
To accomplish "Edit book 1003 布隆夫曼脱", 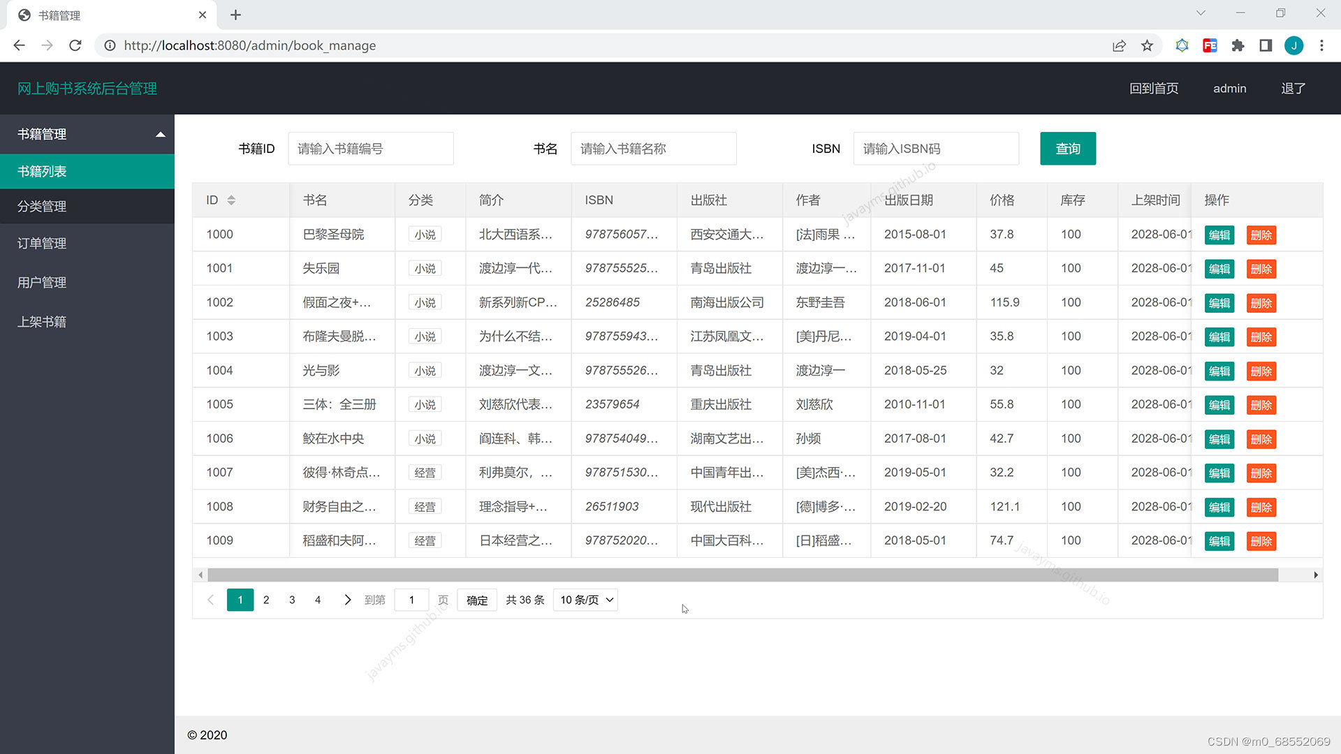I will coord(1219,337).
